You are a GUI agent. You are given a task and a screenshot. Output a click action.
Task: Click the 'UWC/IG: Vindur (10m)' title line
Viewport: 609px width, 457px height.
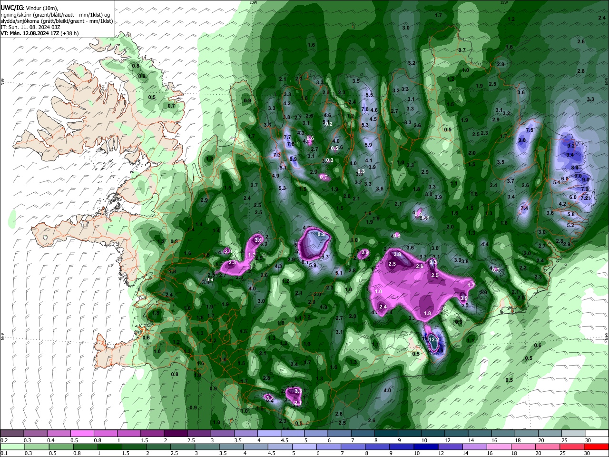pos(29,8)
